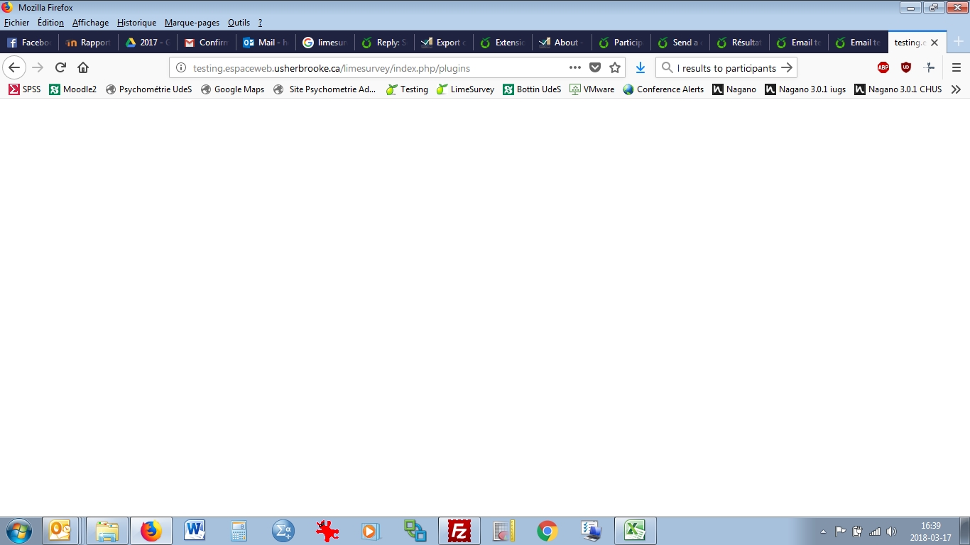Screen dimensions: 970x545
Task: Open the Outils menu
Action: (x=239, y=23)
